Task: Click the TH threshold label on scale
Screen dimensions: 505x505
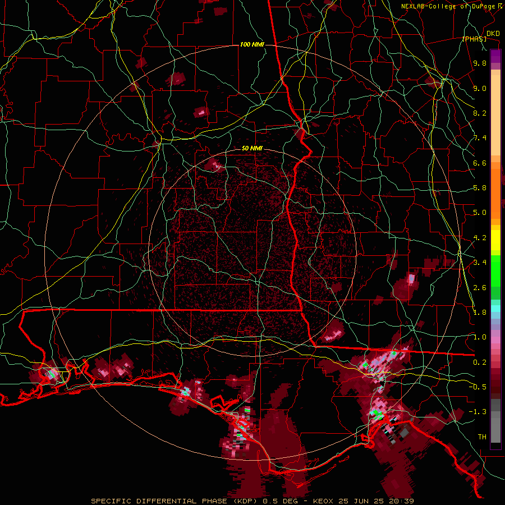Action: (482, 437)
